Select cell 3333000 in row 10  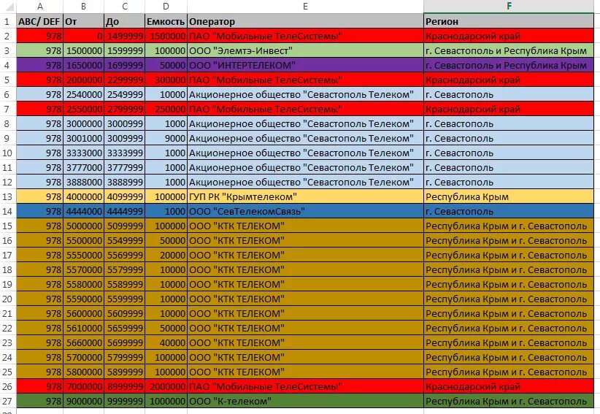pyautogui.click(x=83, y=153)
